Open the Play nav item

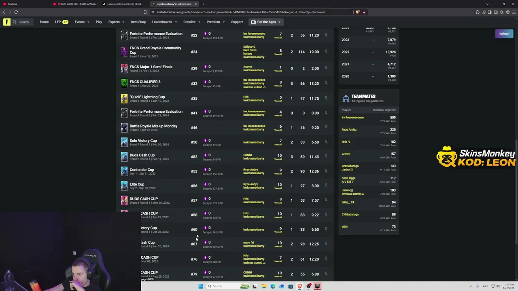(99, 22)
